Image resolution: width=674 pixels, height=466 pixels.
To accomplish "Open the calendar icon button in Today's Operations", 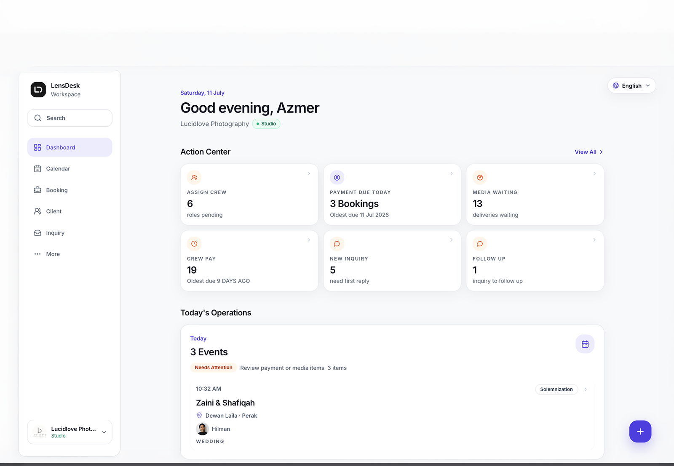I will pos(585,344).
